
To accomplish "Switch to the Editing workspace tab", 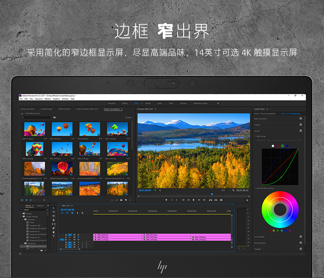I will point(124,103).
